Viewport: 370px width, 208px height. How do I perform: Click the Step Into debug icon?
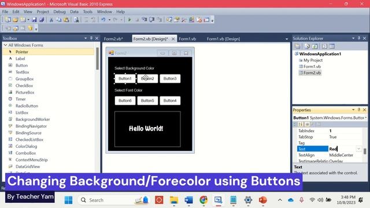point(144,20)
